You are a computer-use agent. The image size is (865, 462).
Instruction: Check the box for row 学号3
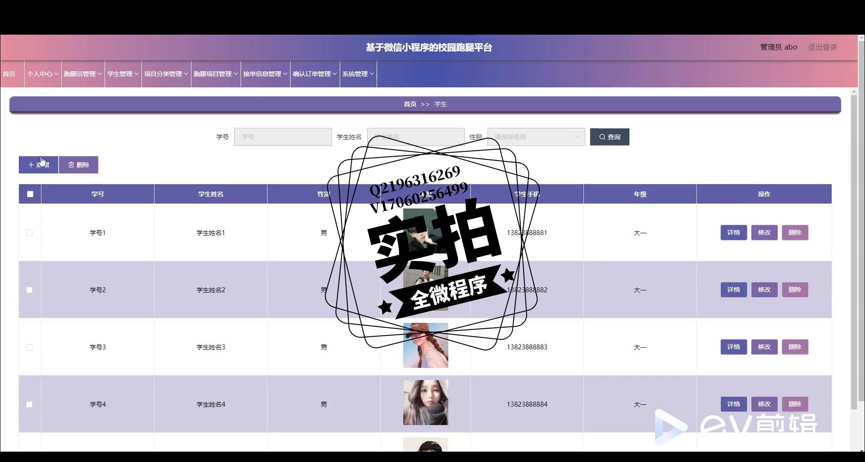[29, 347]
